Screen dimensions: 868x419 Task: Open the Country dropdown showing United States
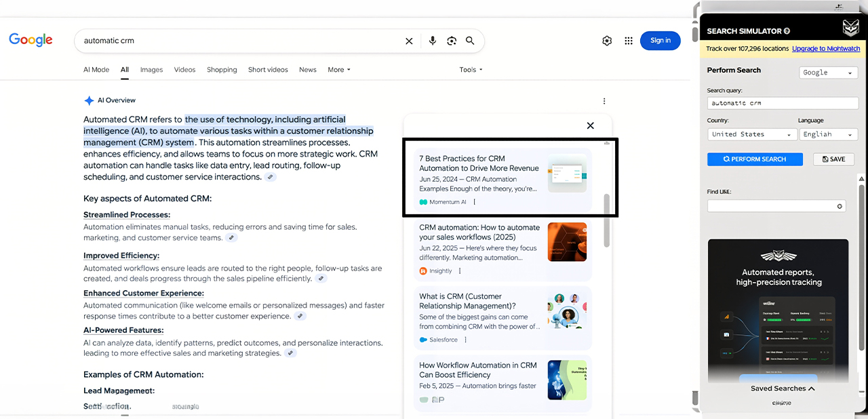click(x=751, y=134)
